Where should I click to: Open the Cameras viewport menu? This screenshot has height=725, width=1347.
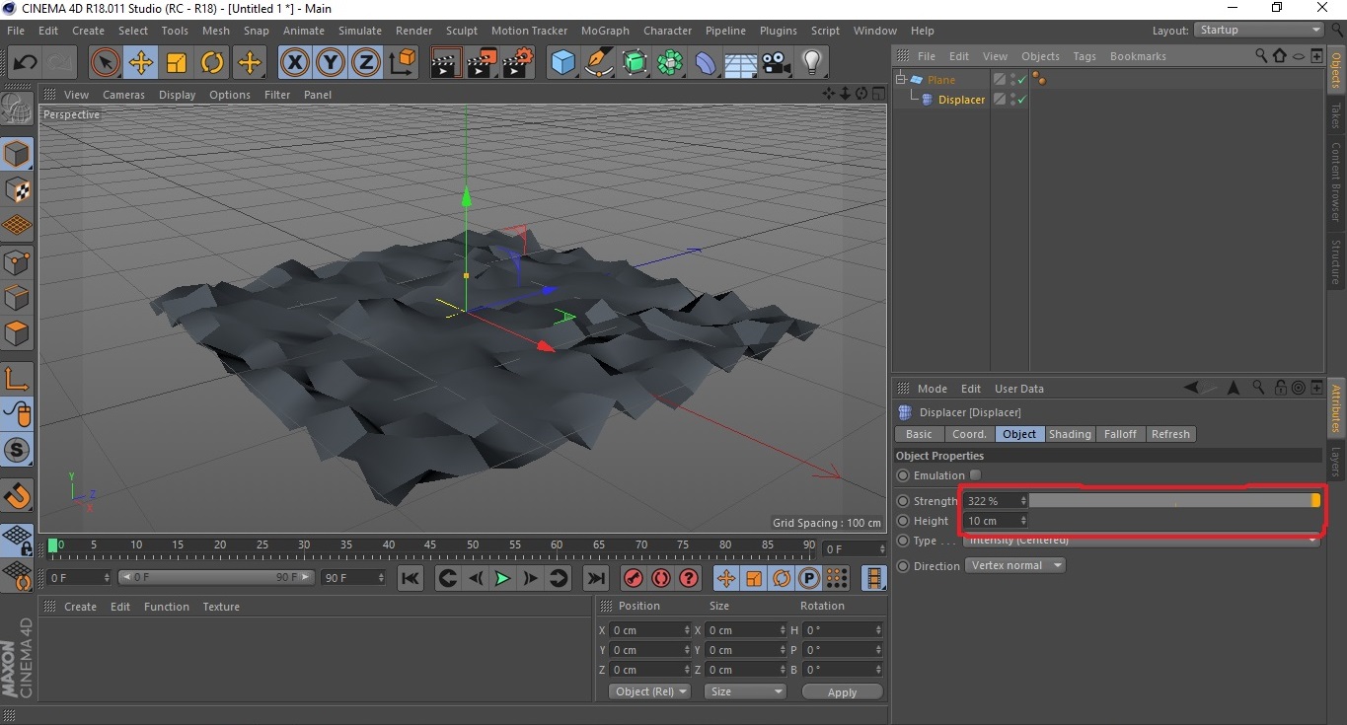point(123,95)
